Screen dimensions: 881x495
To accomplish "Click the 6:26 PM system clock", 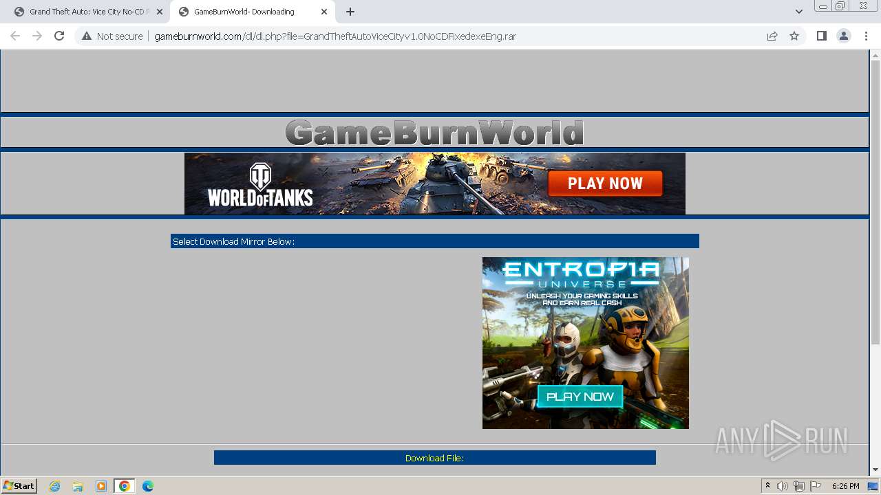I will 845,486.
